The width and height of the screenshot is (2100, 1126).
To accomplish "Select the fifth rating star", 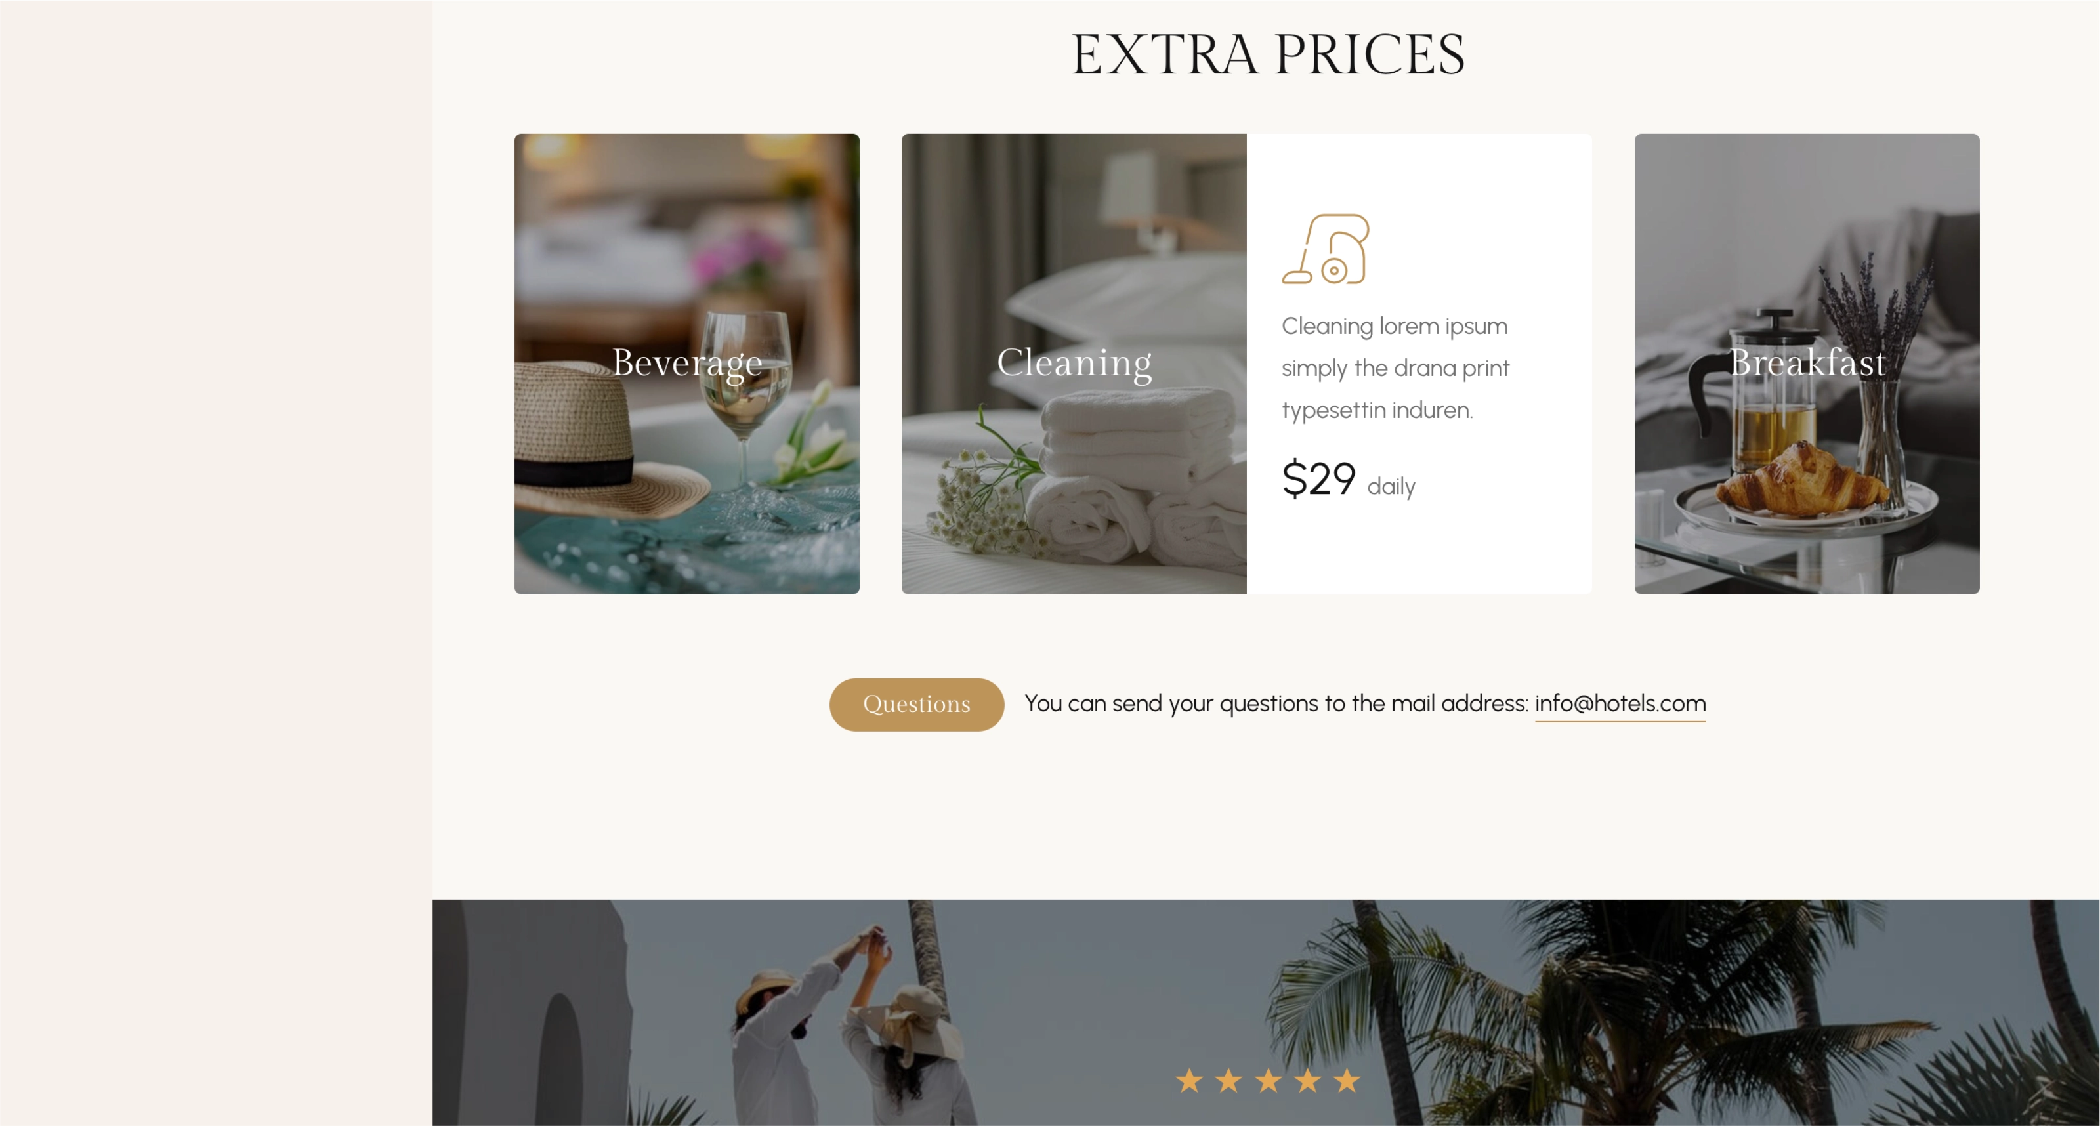I will click(1347, 1080).
